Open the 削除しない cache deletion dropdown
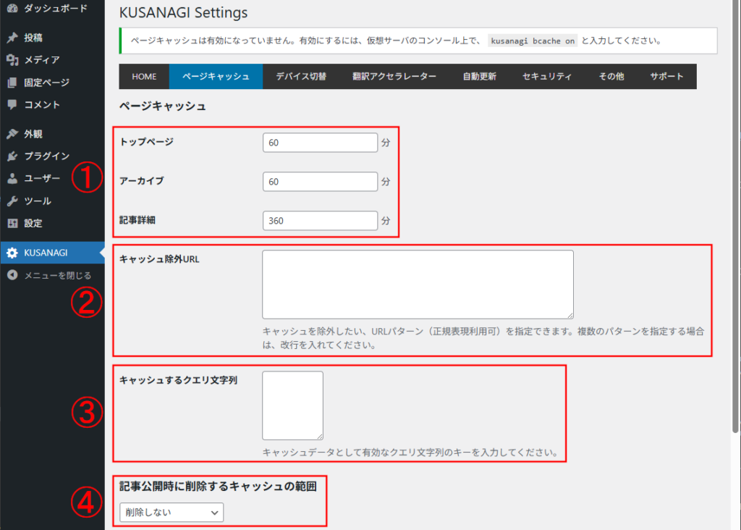741x530 pixels. 171,511
